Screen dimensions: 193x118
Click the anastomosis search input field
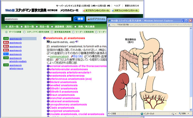coord(38,19)
